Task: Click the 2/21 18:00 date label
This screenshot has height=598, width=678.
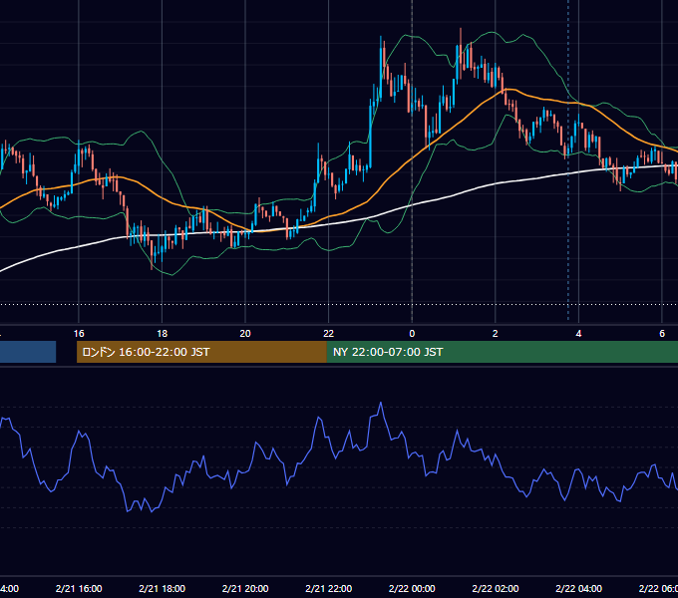Action: pyautogui.click(x=163, y=588)
